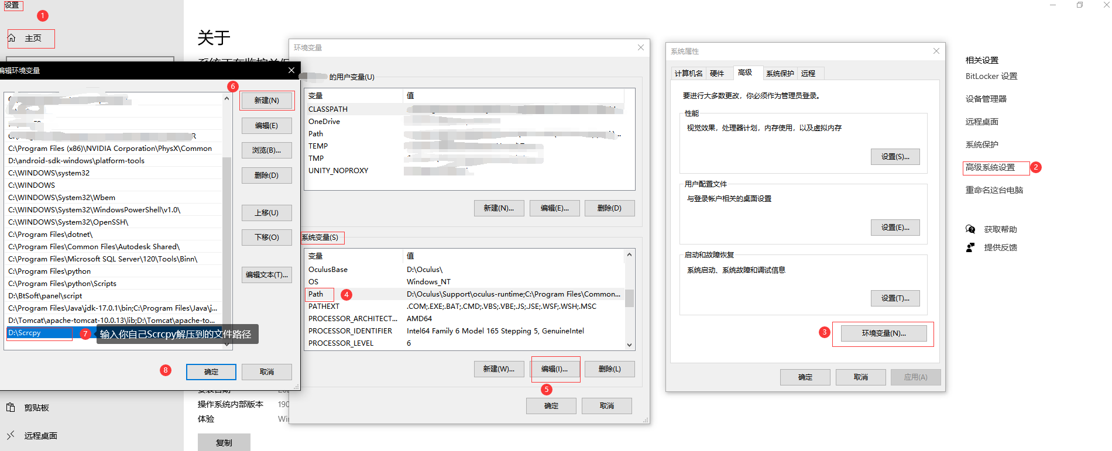Click the 编辑文本(T)... button

pyautogui.click(x=266, y=275)
